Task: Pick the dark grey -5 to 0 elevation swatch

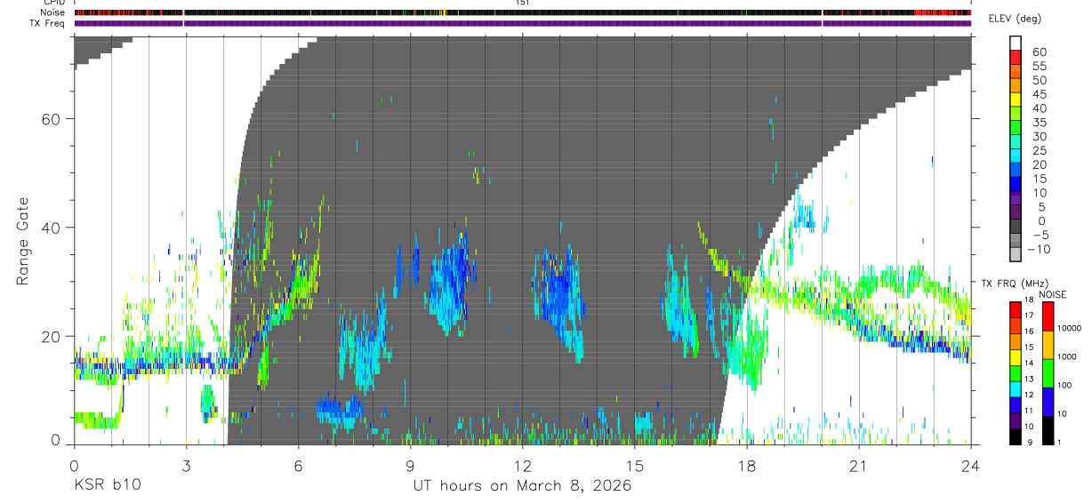Action: pyautogui.click(x=1016, y=228)
